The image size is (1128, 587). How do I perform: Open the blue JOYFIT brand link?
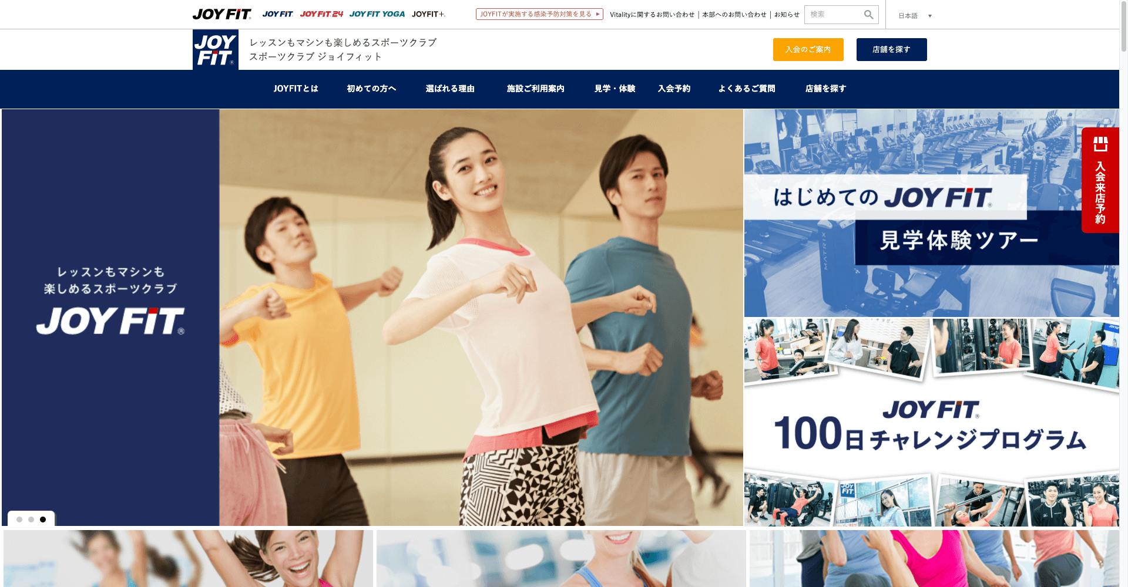pyautogui.click(x=277, y=14)
